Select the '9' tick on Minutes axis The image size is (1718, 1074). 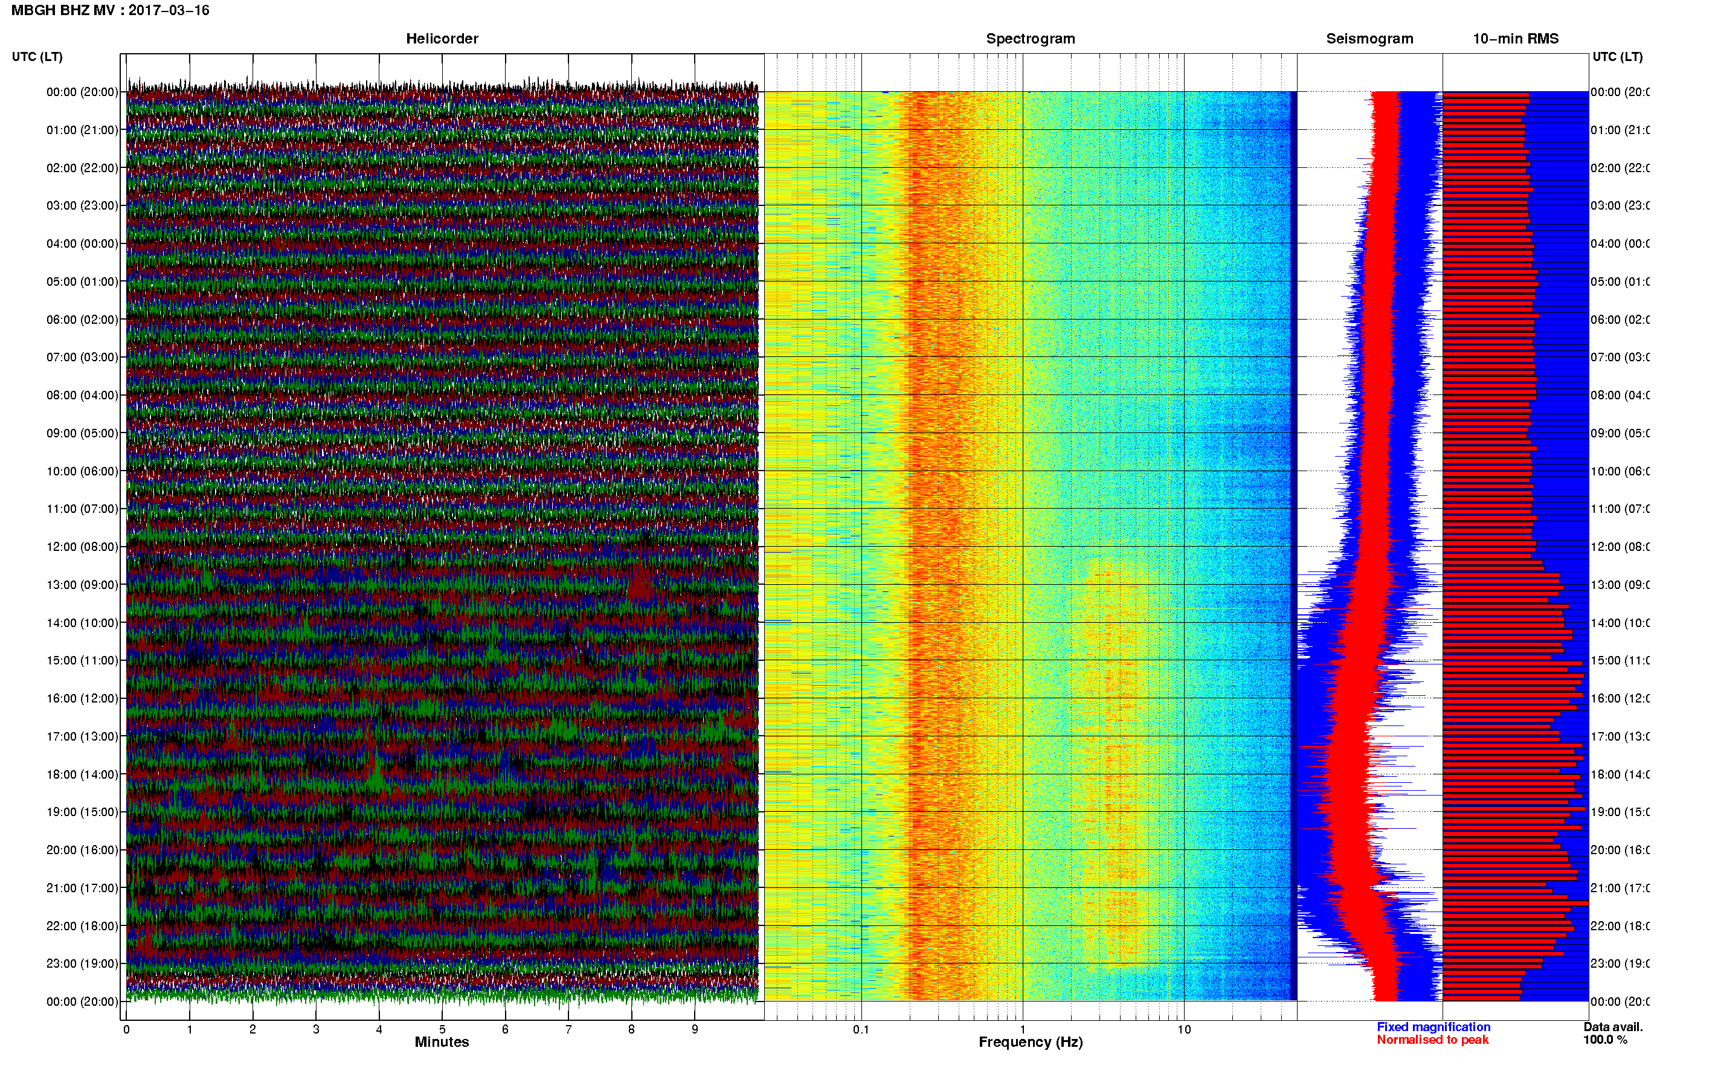click(x=695, y=1030)
